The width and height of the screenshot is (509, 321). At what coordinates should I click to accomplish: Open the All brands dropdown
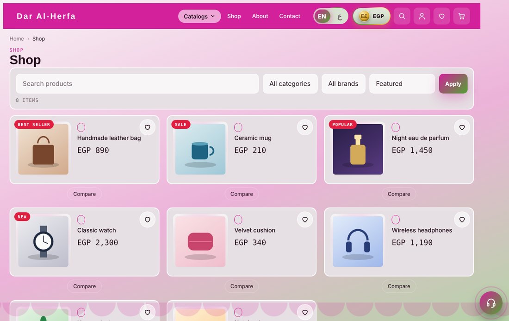pos(343,83)
